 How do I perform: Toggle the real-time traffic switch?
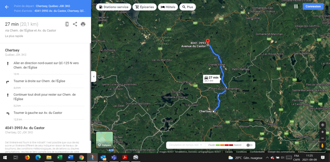249,145
